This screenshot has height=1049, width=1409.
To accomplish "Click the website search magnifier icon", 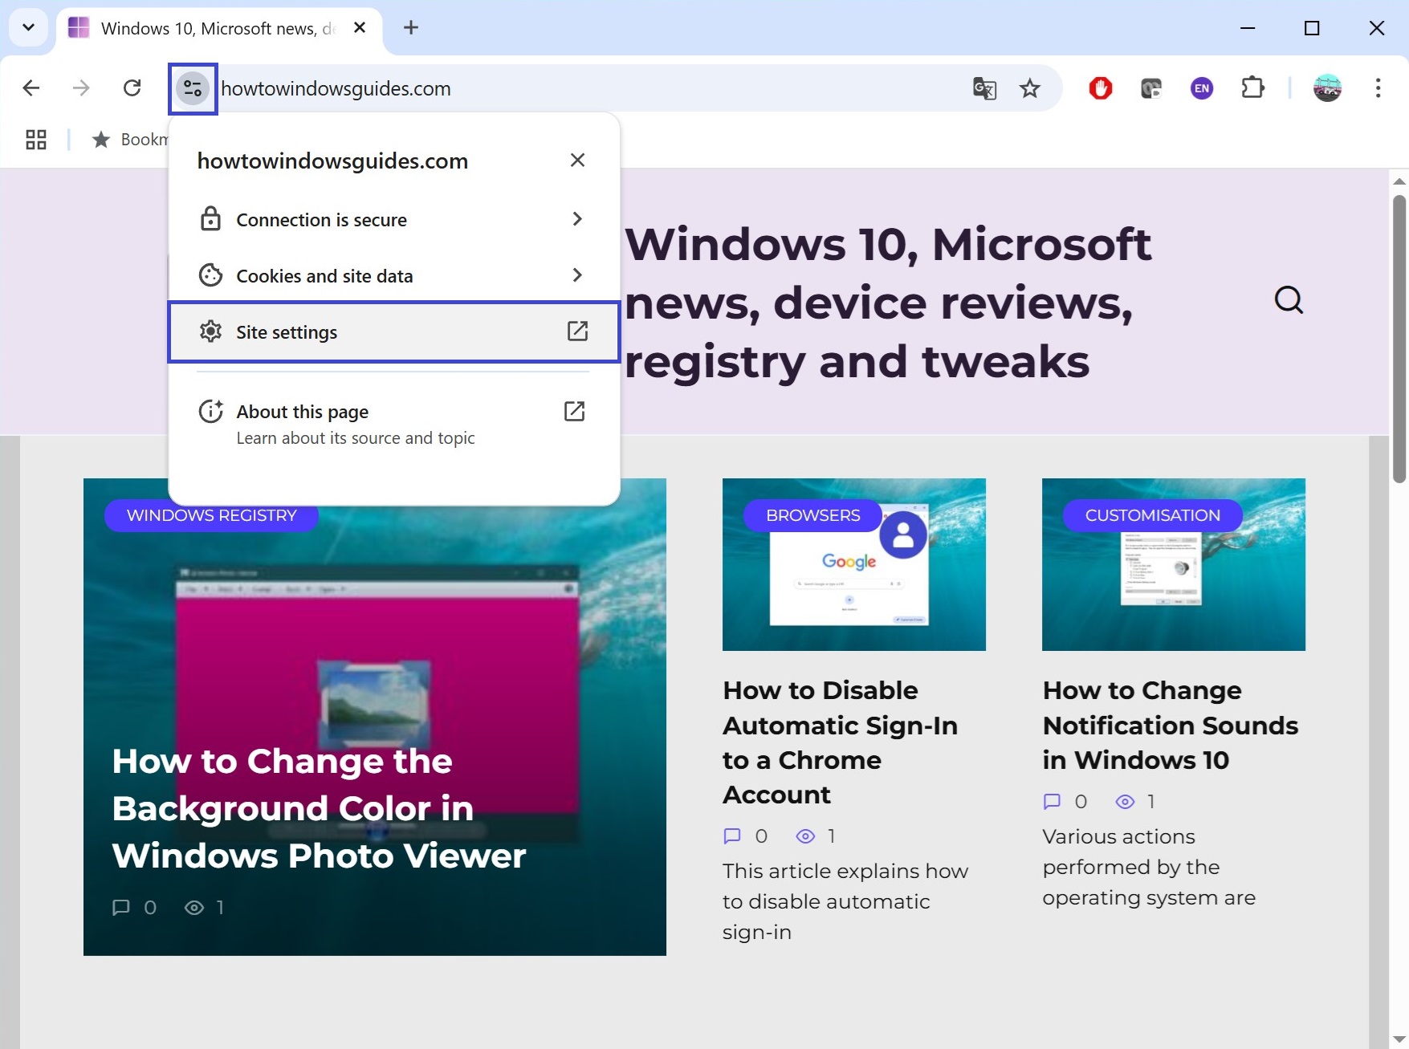I will point(1289,300).
